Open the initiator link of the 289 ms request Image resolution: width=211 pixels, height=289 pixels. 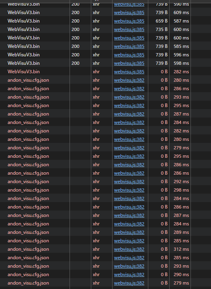click(129, 232)
